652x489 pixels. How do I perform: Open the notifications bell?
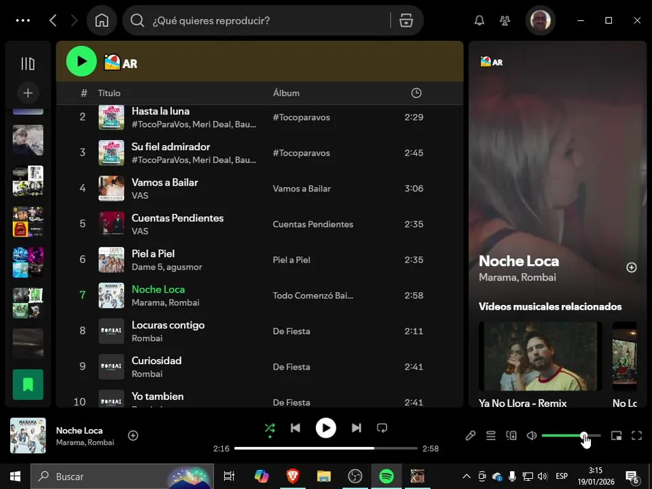pos(479,20)
